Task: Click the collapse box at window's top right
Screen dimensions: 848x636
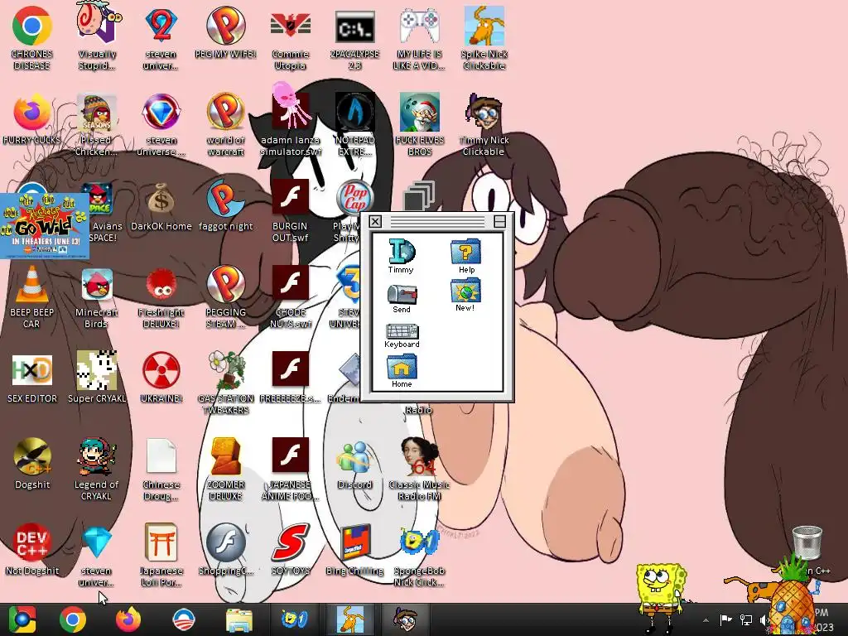Action: point(499,221)
